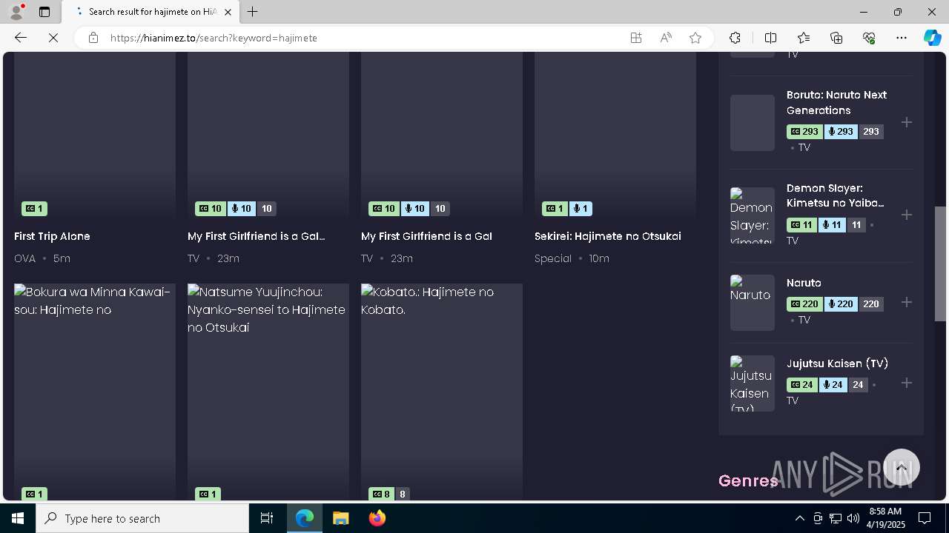Click the address bar URL
949x533 pixels.
(x=214, y=38)
